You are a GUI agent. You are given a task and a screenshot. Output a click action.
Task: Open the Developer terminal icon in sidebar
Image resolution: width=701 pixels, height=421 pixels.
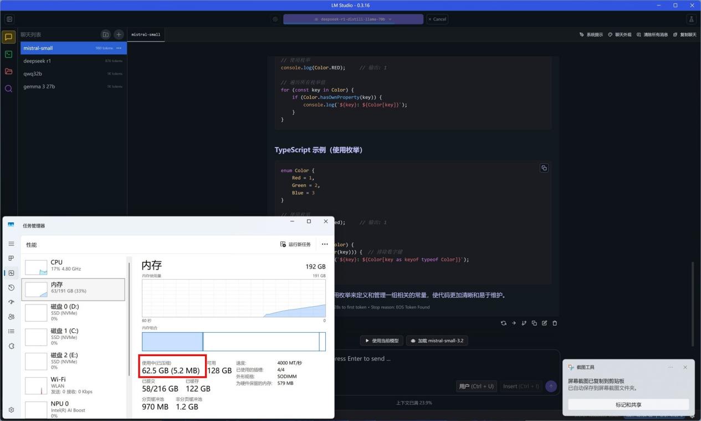coord(8,54)
